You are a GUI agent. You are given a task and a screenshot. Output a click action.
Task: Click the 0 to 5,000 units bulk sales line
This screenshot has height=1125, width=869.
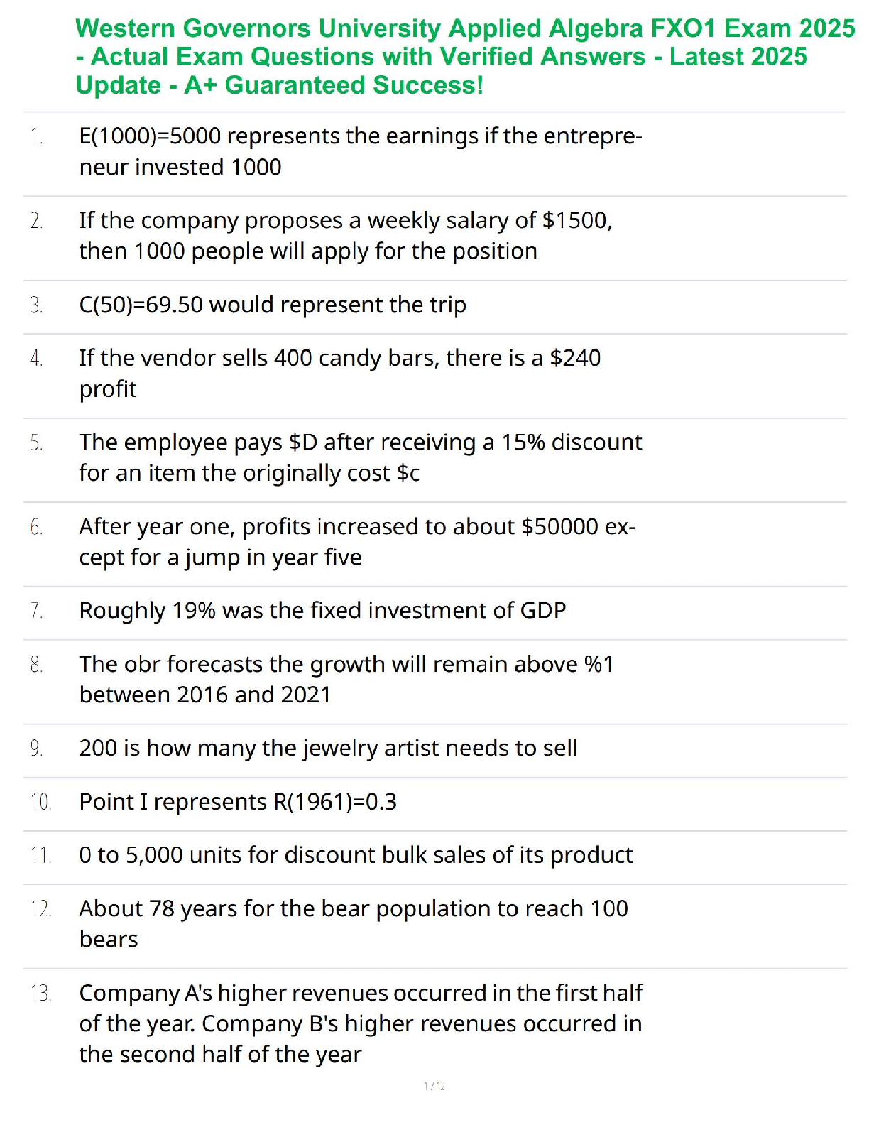[x=356, y=855]
